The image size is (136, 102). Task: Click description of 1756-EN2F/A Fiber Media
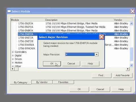71,24
